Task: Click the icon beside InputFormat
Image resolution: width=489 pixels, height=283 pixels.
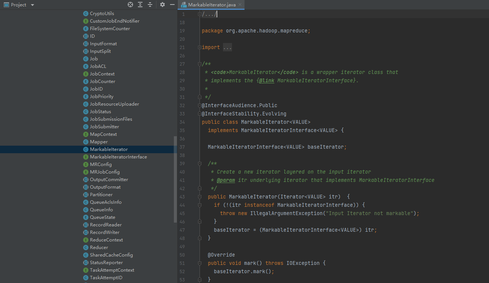Action: [x=86, y=44]
